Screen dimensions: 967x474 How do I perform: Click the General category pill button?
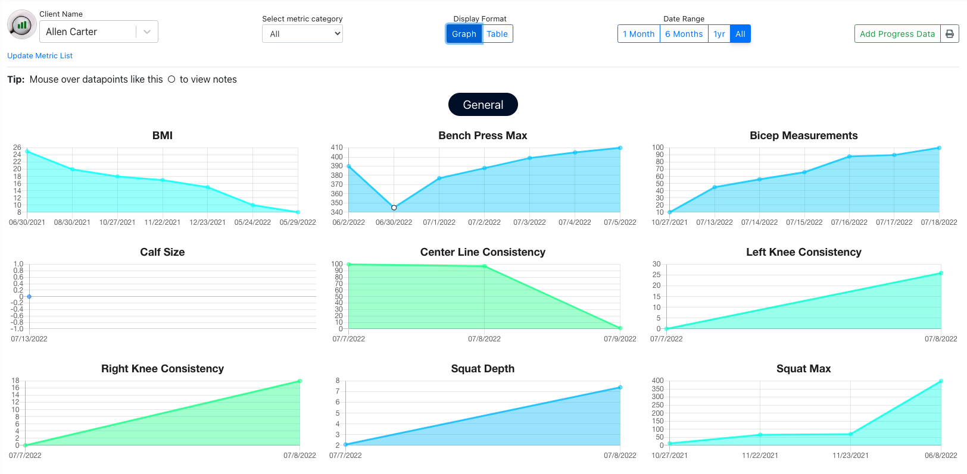coord(483,105)
